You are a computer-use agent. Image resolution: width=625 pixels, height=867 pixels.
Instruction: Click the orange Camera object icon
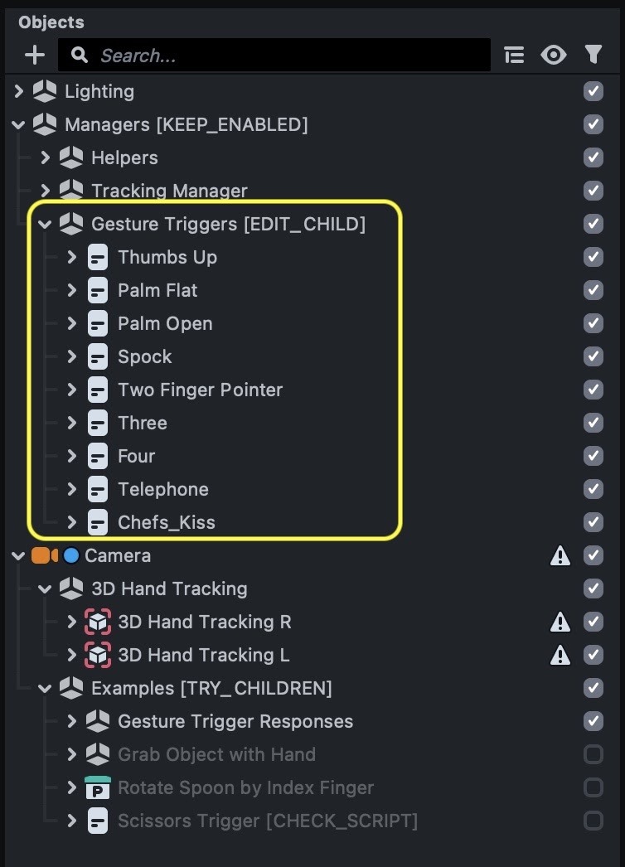click(42, 555)
